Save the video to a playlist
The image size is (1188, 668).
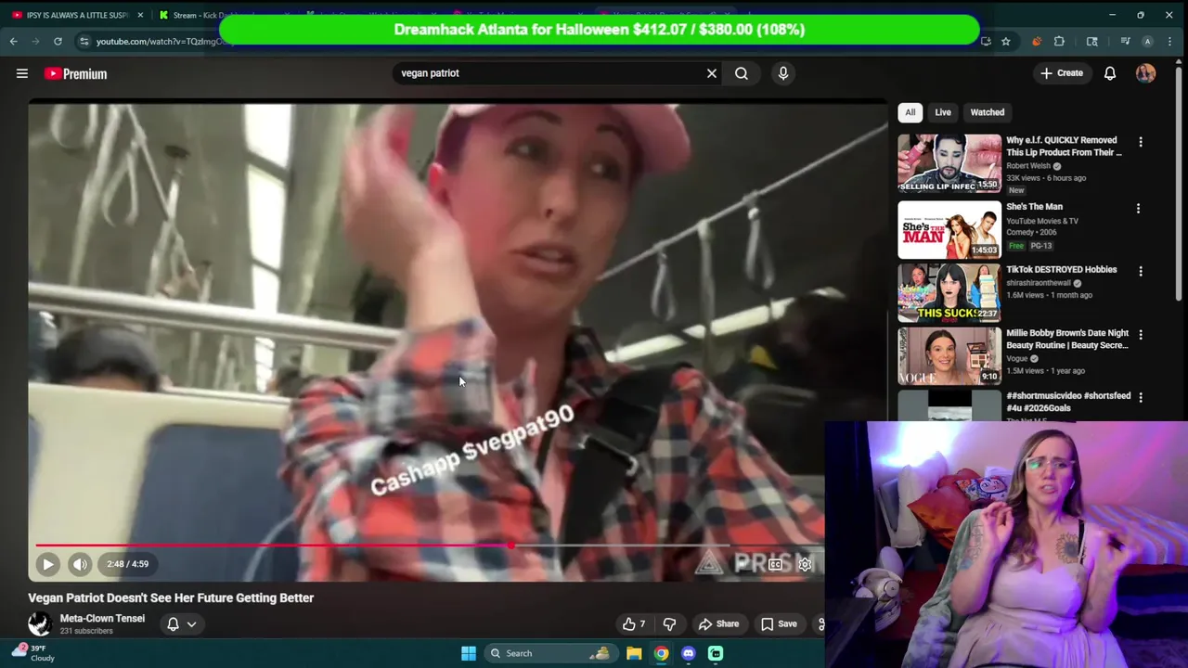click(x=779, y=624)
